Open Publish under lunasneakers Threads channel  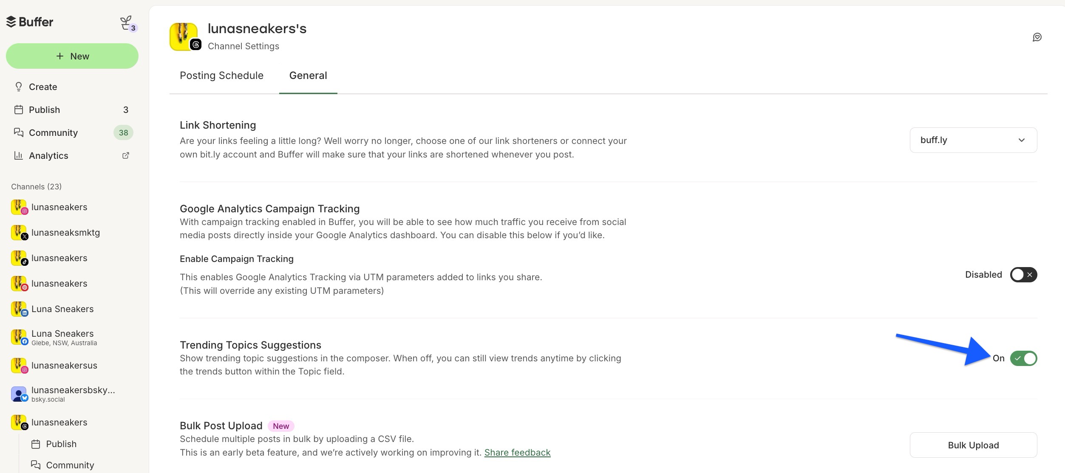pos(81,444)
